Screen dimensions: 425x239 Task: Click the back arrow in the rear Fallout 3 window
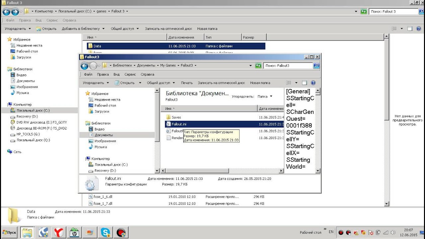pos(6,12)
